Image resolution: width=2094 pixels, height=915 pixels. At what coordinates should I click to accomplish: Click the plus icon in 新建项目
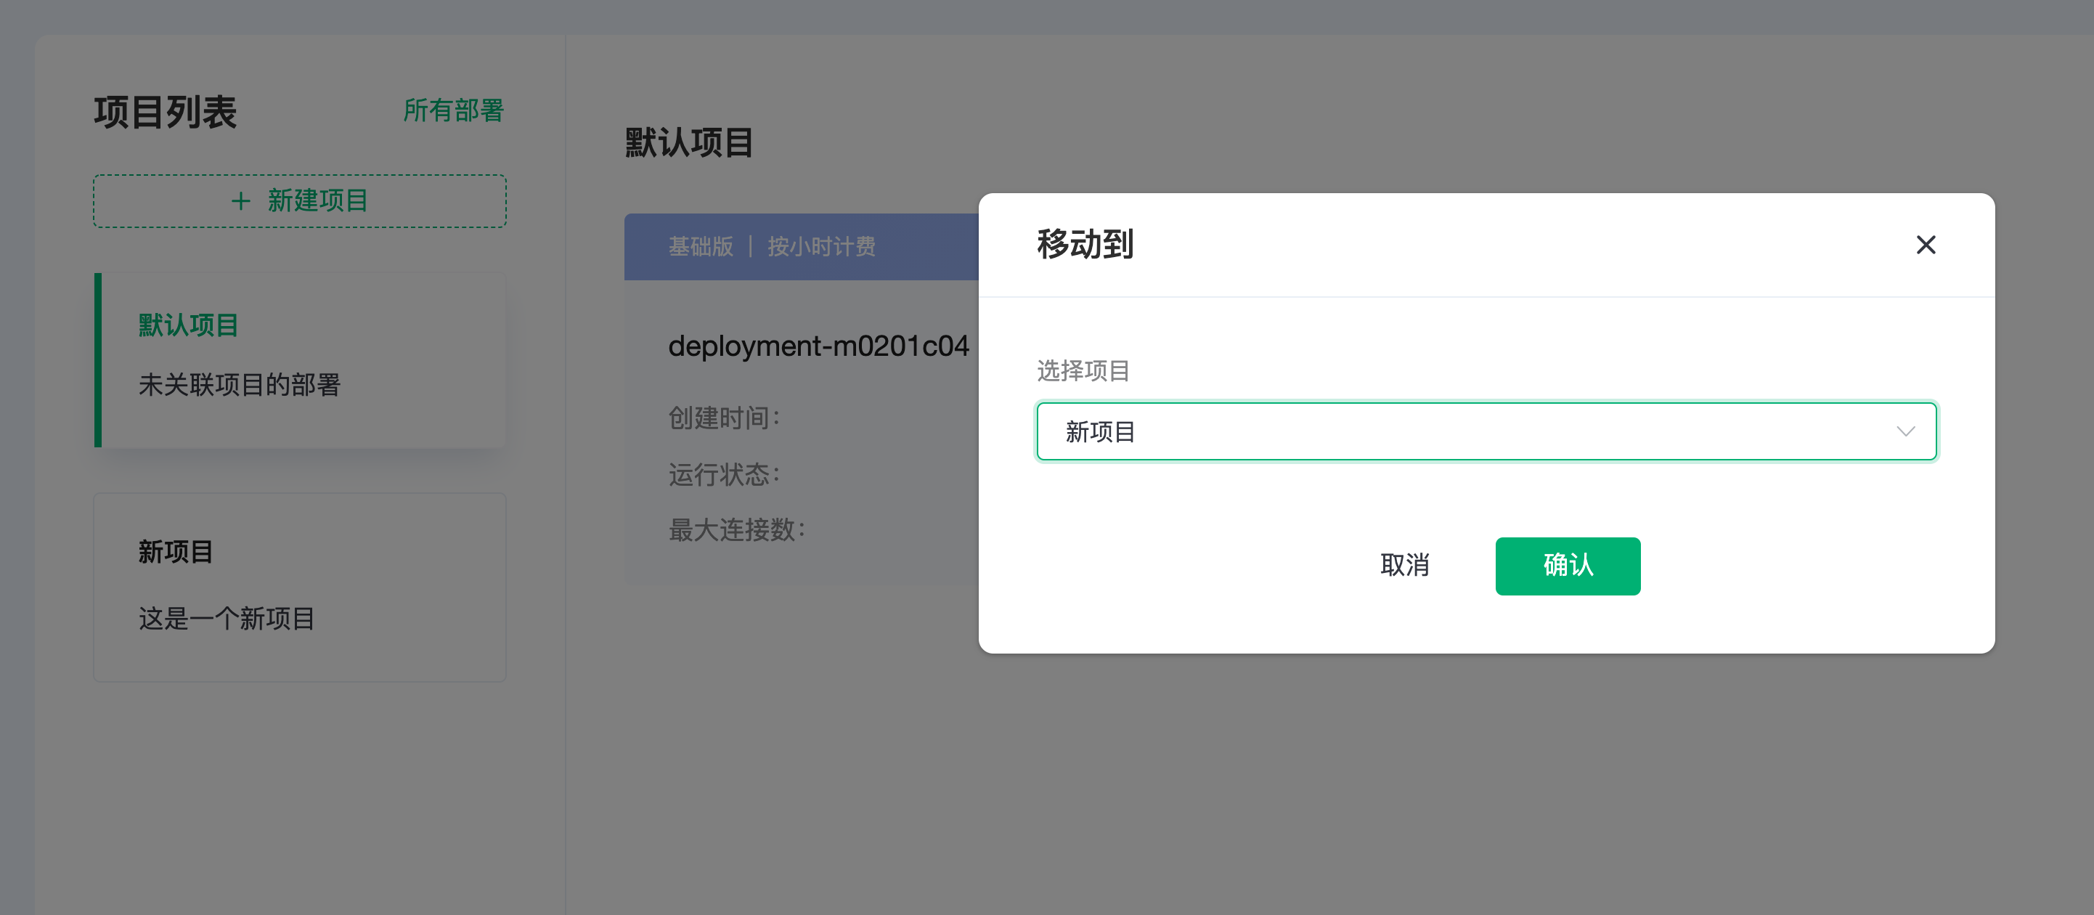[240, 201]
